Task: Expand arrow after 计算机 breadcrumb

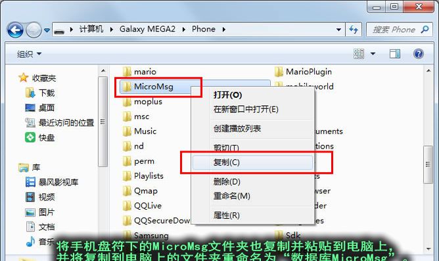Action: tap(112, 30)
